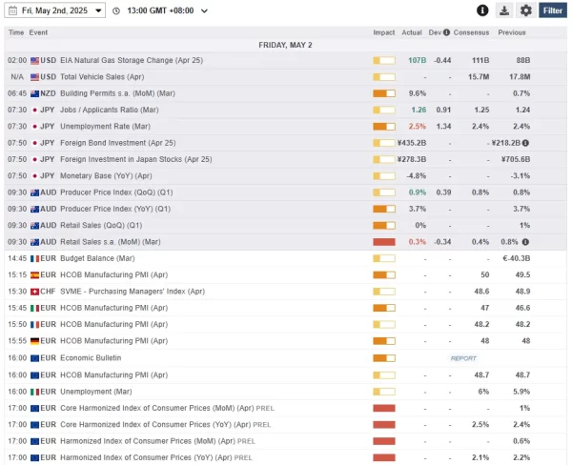The height and width of the screenshot is (465, 572).
Task: Click the clock icon next to timezone
Action: [116, 10]
